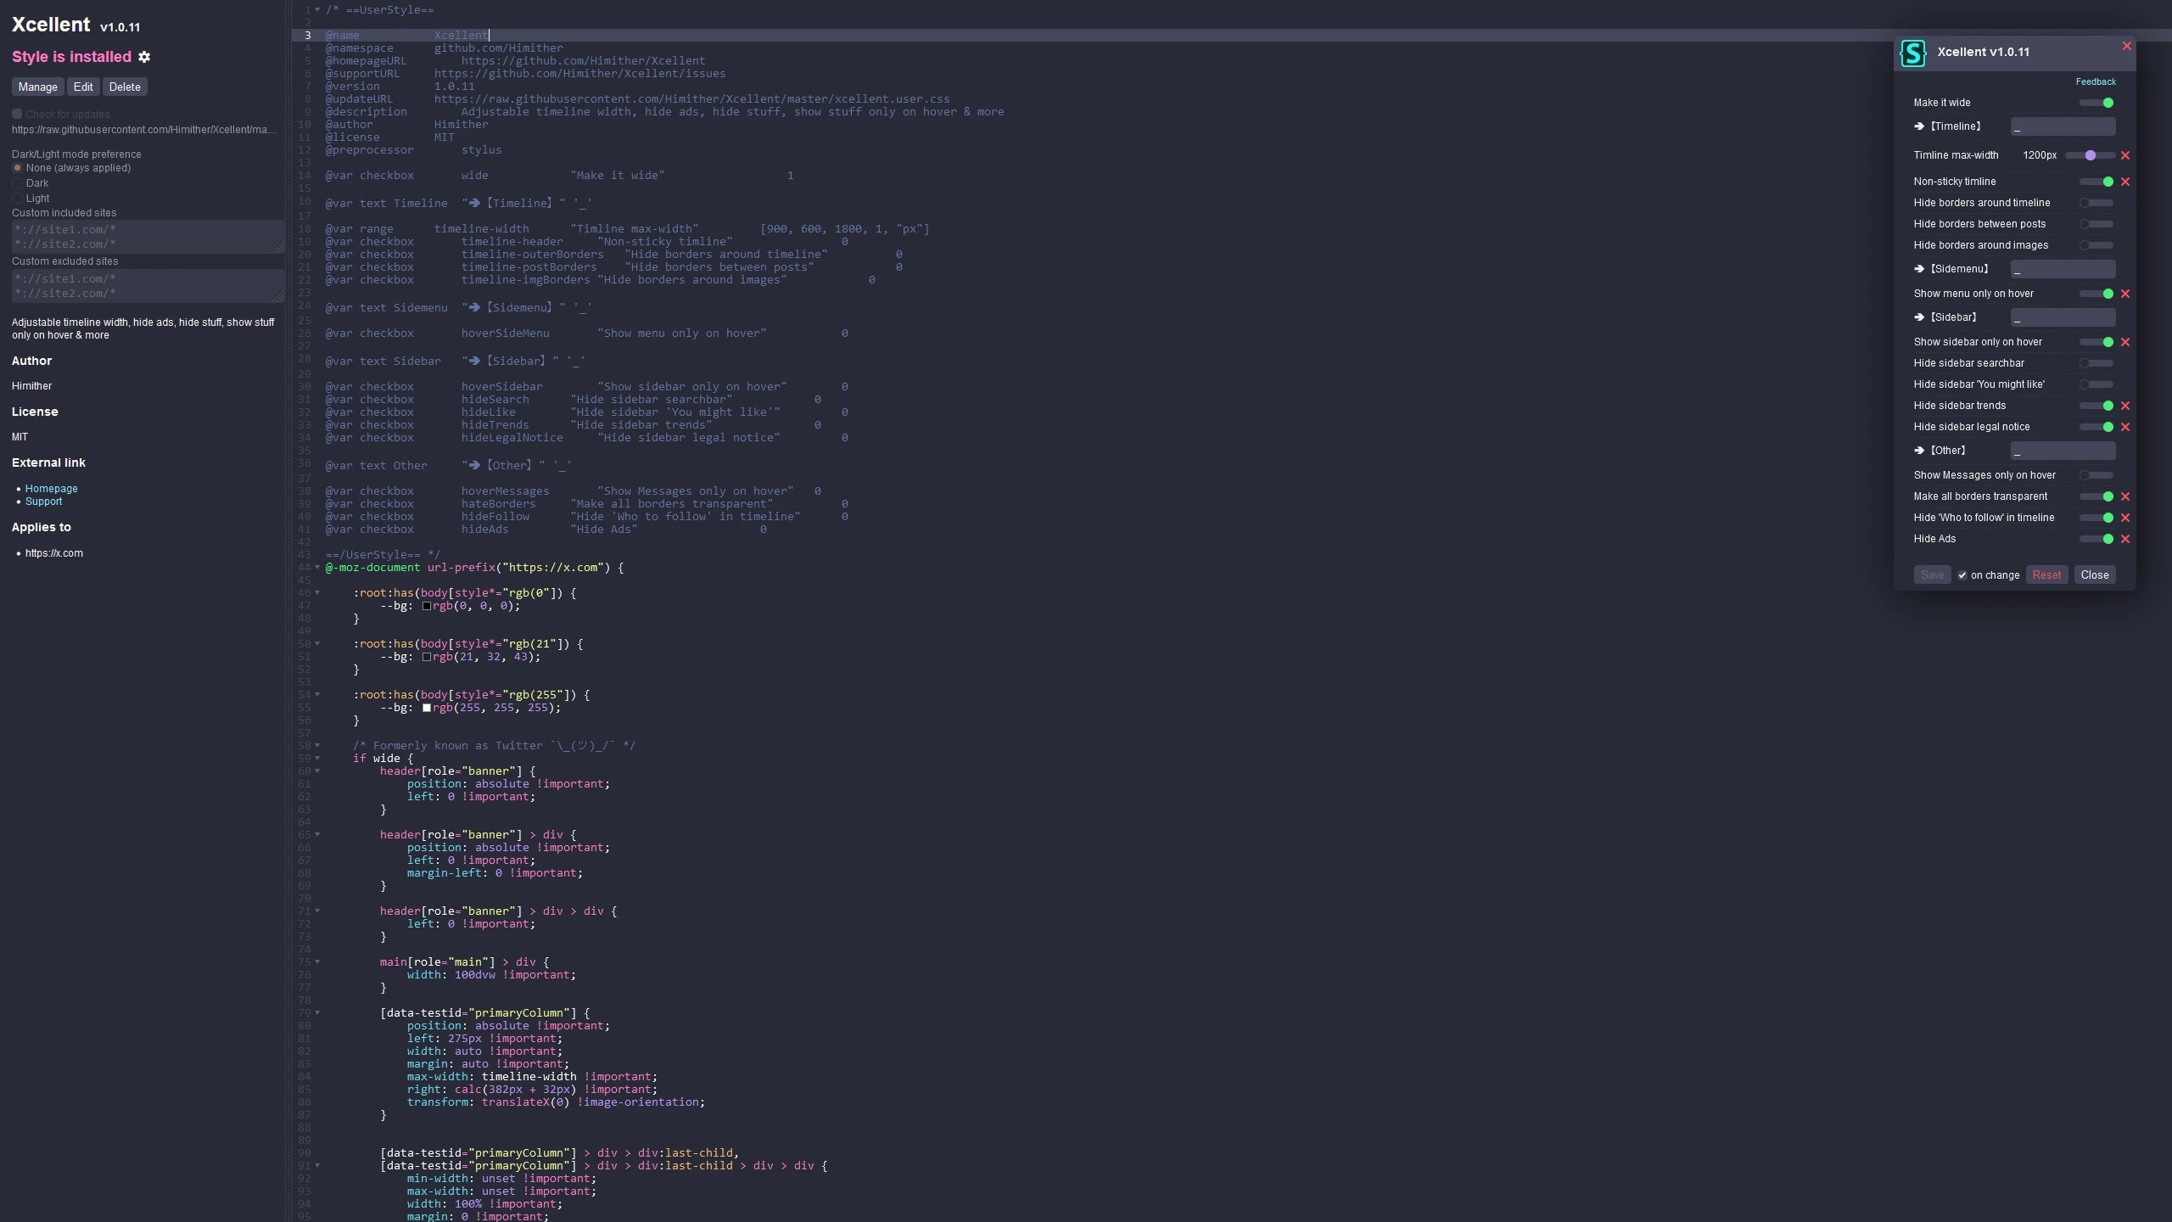Open the Homepage external link
Image resolution: width=2172 pixels, height=1222 pixels.
tap(51, 489)
